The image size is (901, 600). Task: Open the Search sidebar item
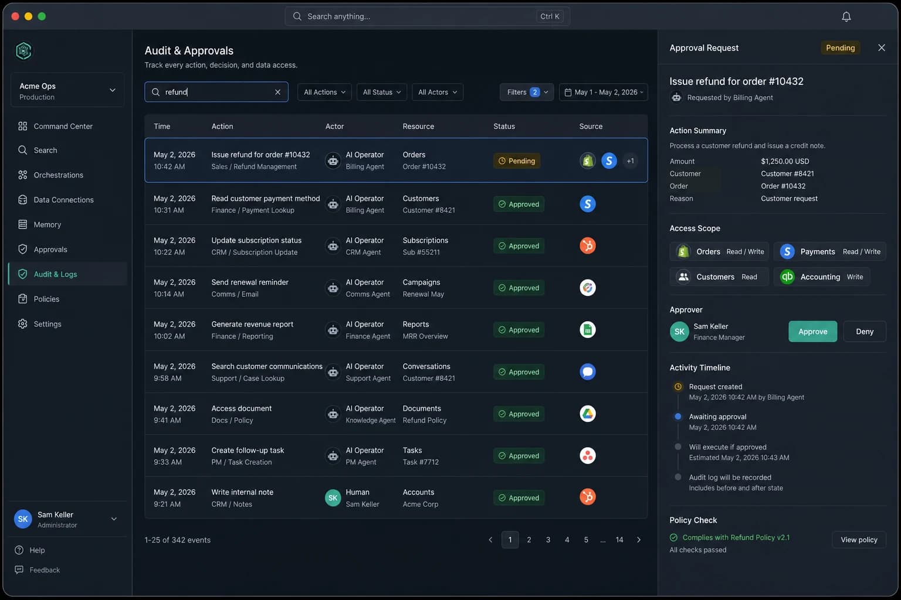67,151
